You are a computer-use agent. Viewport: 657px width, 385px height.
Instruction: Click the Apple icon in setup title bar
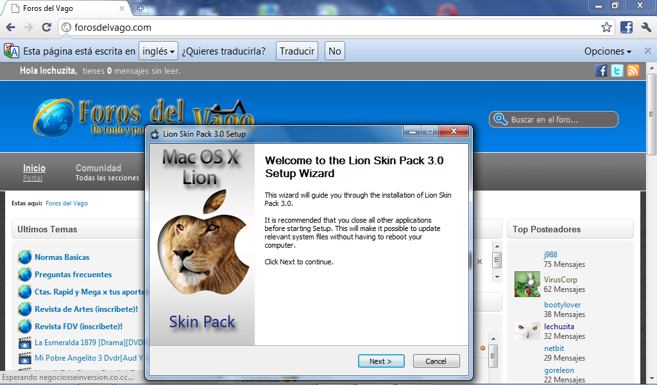pos(155,134)
